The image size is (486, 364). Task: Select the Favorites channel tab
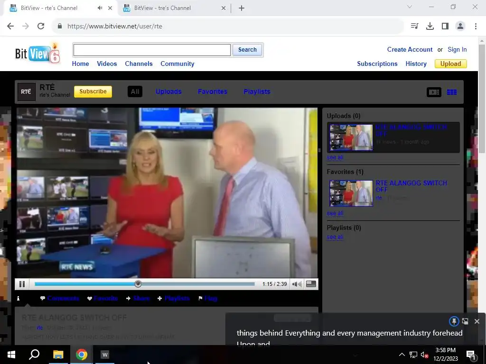(212, 91)
